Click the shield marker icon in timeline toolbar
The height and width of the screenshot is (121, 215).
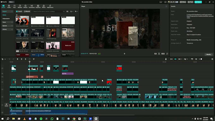point(34,59)
